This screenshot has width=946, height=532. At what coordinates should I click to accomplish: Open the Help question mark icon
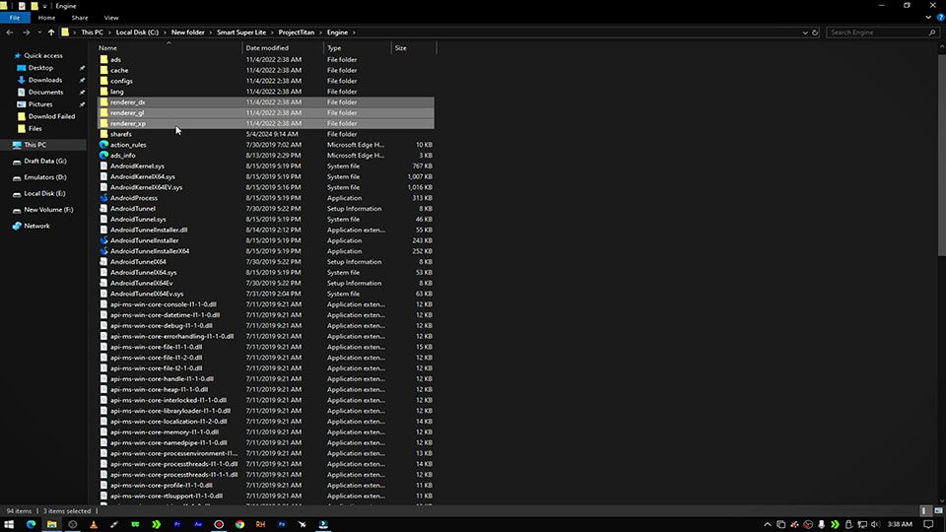tap(940, 18)
